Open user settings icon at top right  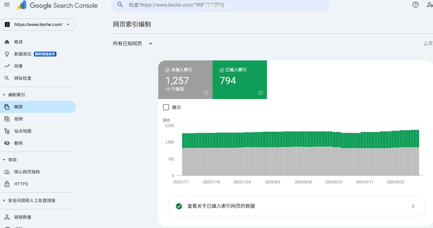pyautogui.click(x=430, y=5)
